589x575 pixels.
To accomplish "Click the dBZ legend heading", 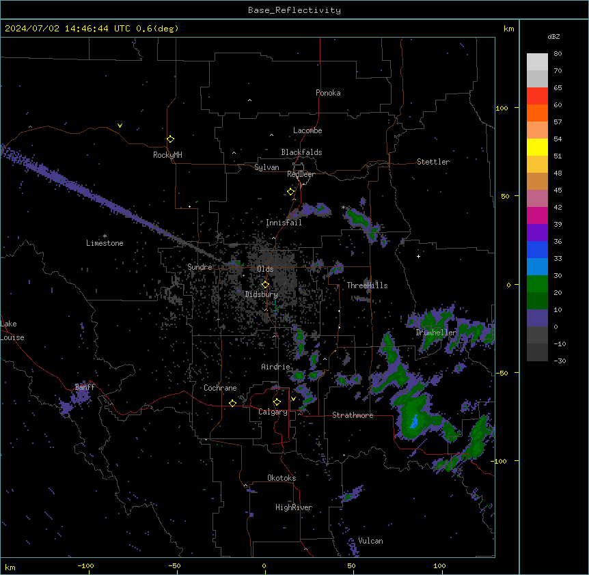I will (553, 36).
